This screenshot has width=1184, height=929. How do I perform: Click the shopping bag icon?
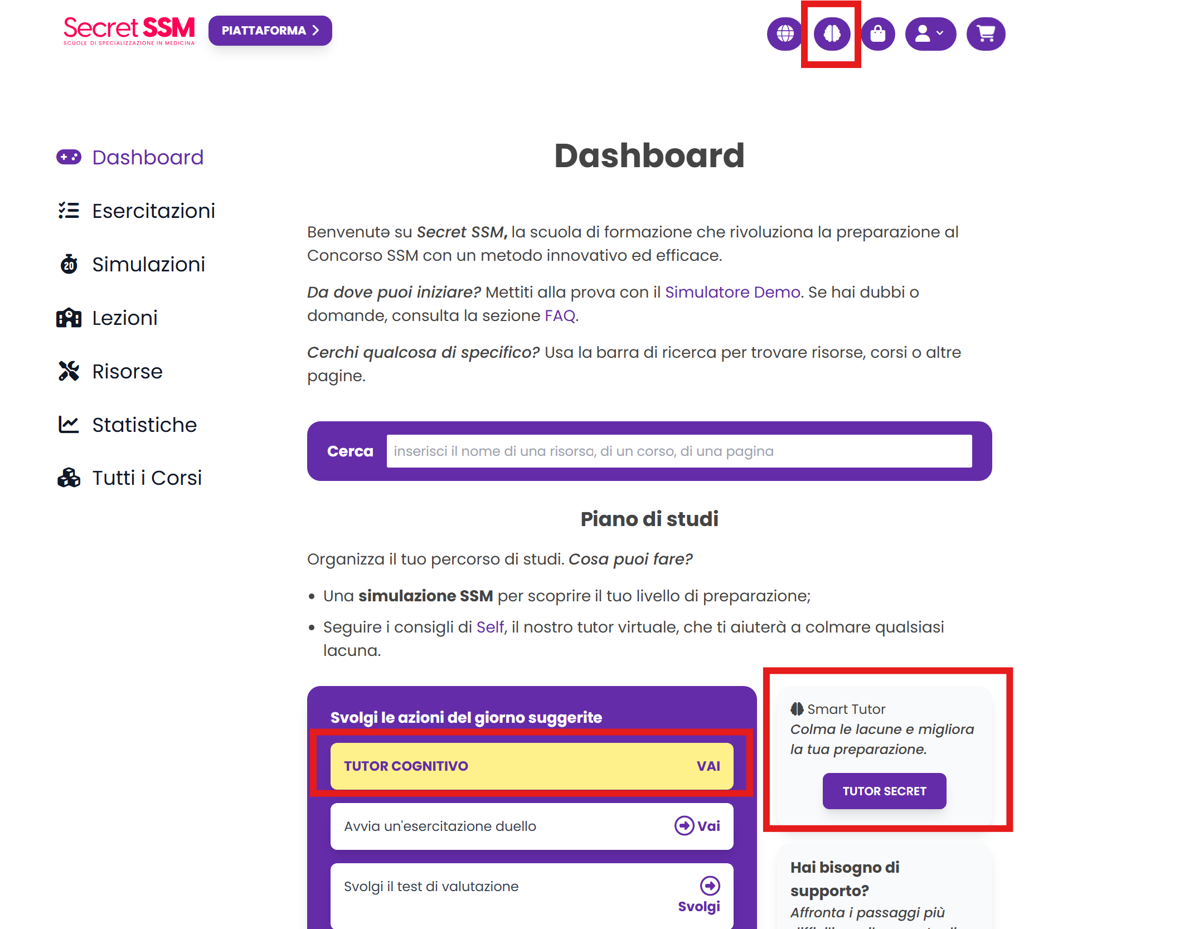(878, 34)
